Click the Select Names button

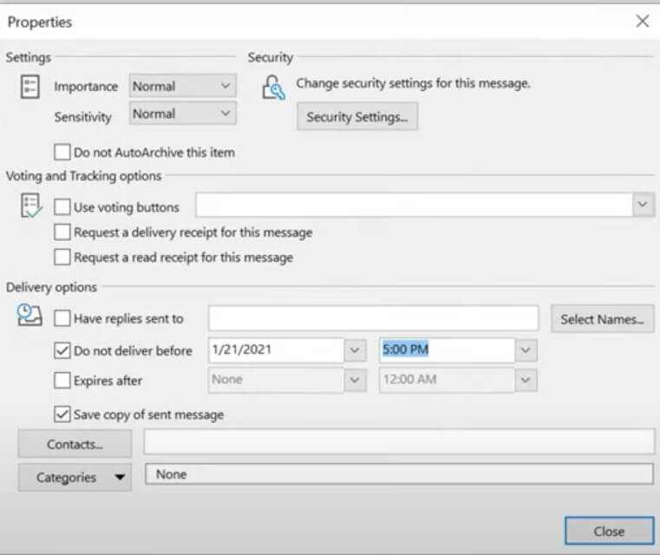[x=602, y=319]
